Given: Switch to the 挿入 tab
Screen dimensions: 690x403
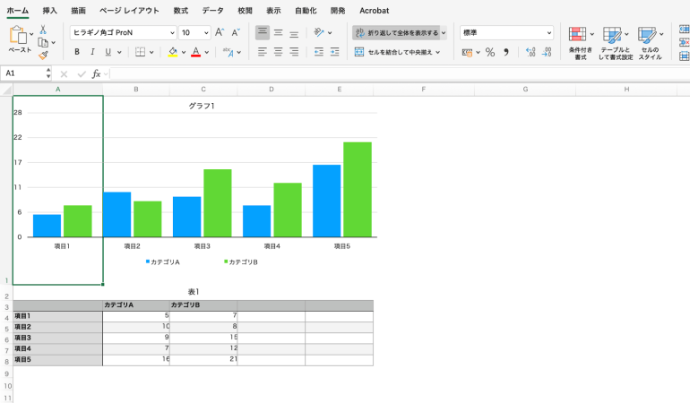Looking at the screenshot, I should coord(49,11).
